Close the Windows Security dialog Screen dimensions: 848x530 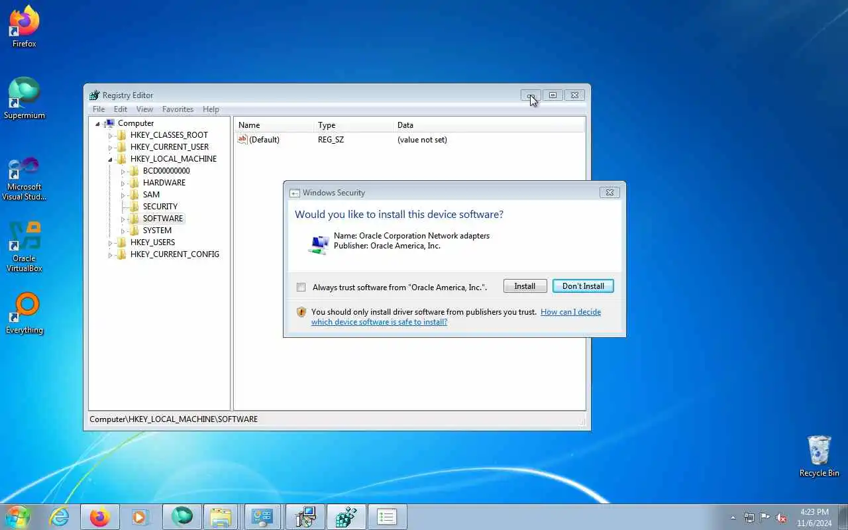(609, 193)
